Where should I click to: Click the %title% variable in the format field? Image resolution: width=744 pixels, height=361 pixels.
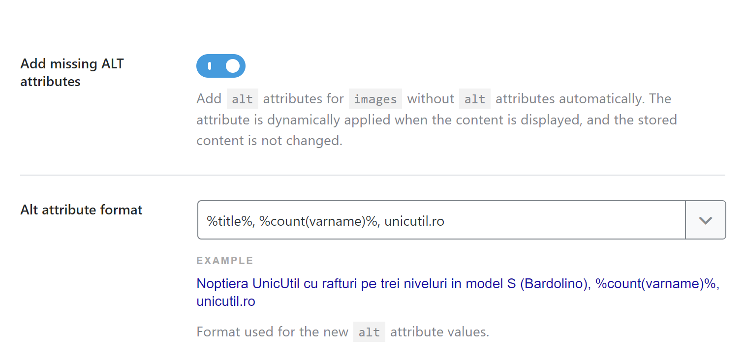[x=229, y=221]
